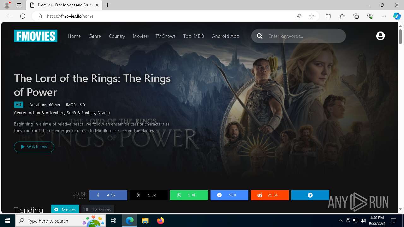Open Favorites list icon
Viewport: 404px width, 227px height.
[x=342, y=16]
